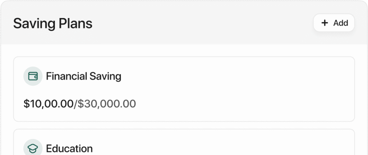Open the Financial Saving card

pos(184,89)
